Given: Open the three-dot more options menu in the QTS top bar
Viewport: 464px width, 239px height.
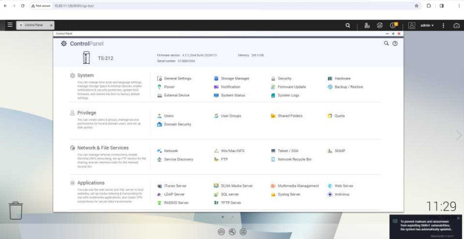Looking at the screenshot, I should pos(443,26).
